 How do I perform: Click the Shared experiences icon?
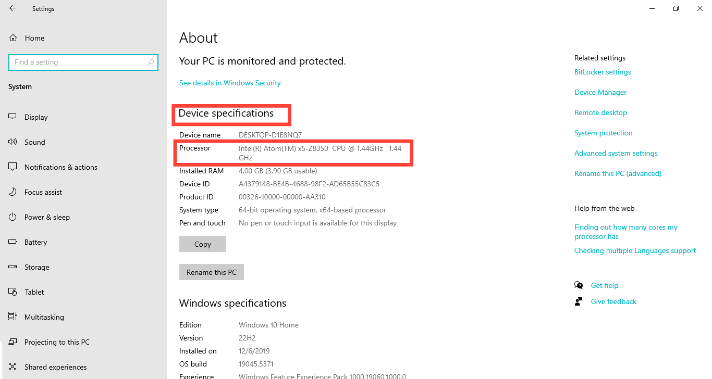tap(13, 367)
